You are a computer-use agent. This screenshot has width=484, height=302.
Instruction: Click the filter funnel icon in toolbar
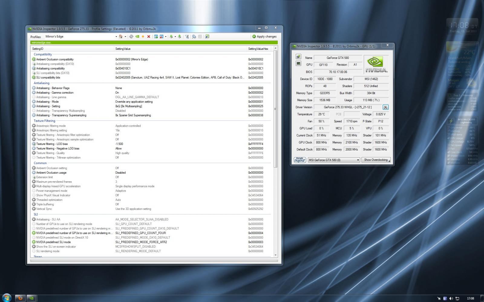[187, 37]
